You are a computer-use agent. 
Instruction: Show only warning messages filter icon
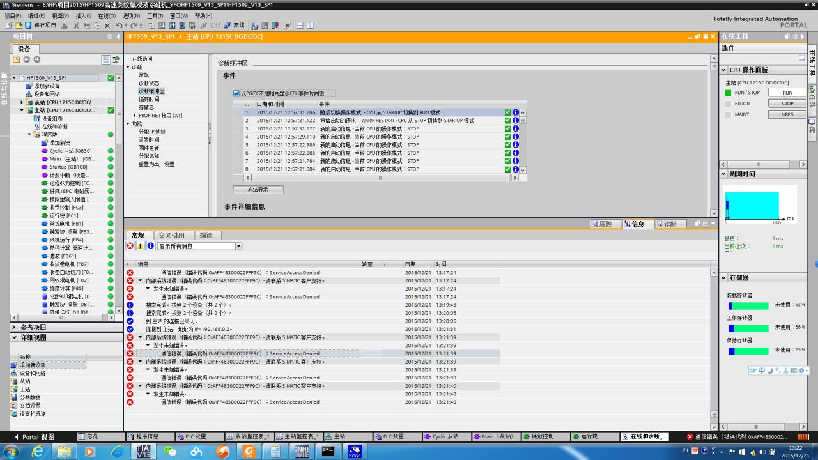tap(141, 246)
